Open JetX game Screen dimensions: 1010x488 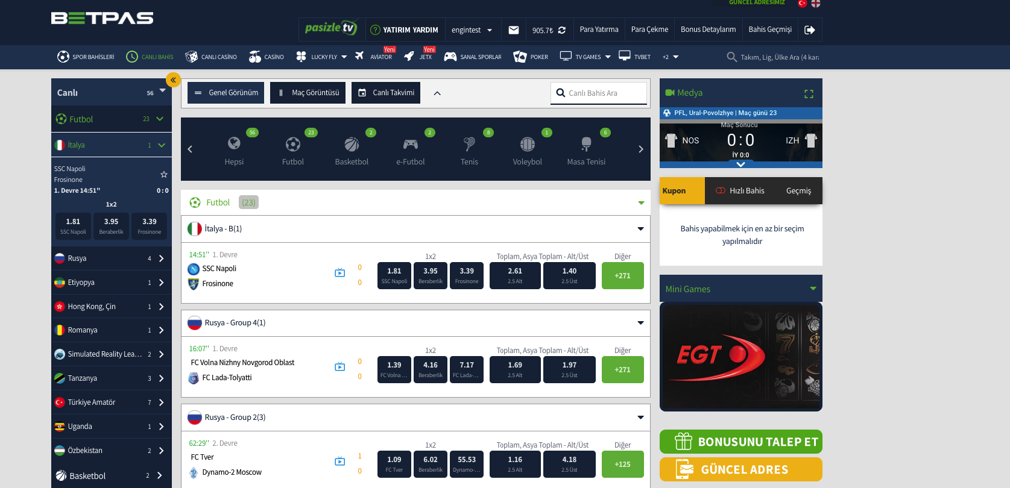(418, 57)
